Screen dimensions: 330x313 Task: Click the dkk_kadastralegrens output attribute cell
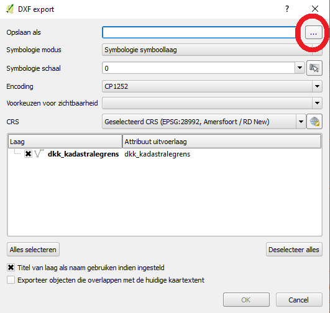(x=157, y=154)
